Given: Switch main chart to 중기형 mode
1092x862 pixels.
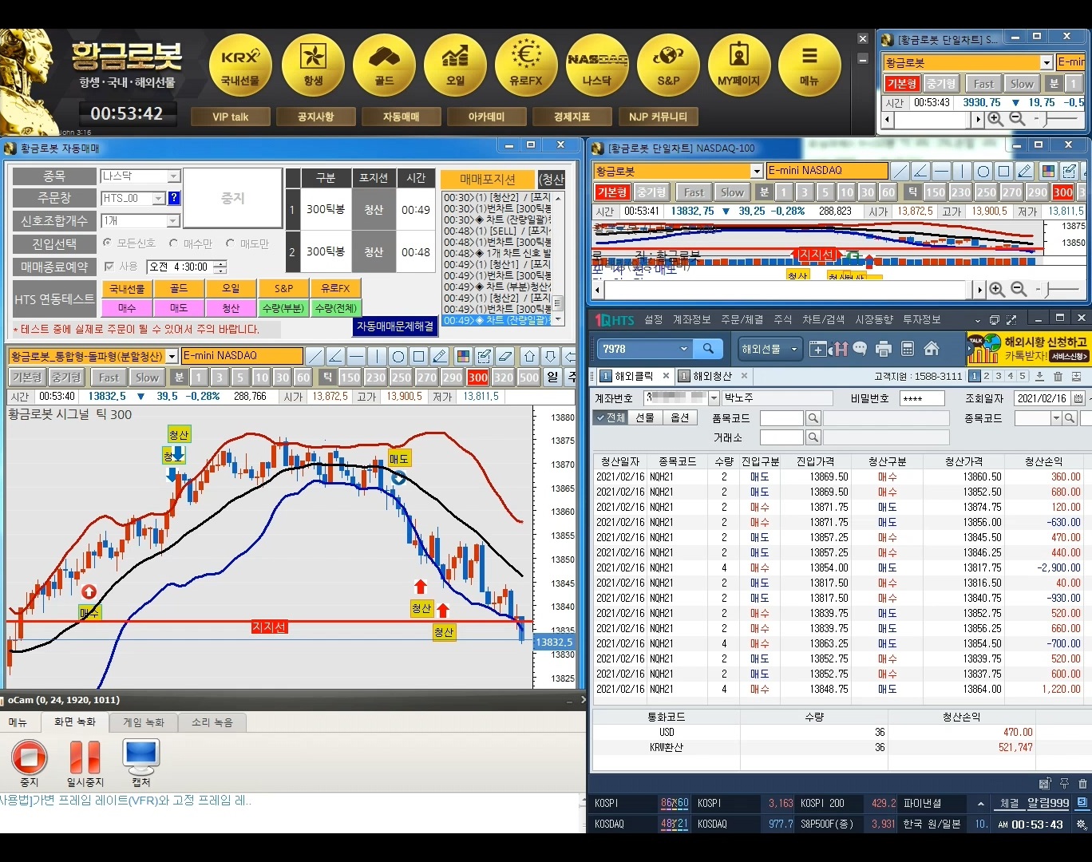Looking at the screenshot, I should pos(65,378).
